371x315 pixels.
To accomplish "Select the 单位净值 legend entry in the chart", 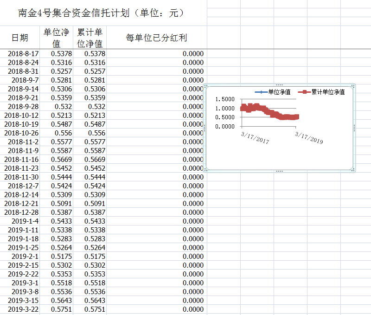I will (273, 92).
